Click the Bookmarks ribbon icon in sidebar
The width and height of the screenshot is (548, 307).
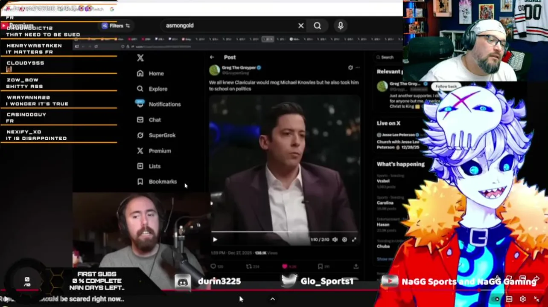[x=140, y=182]
